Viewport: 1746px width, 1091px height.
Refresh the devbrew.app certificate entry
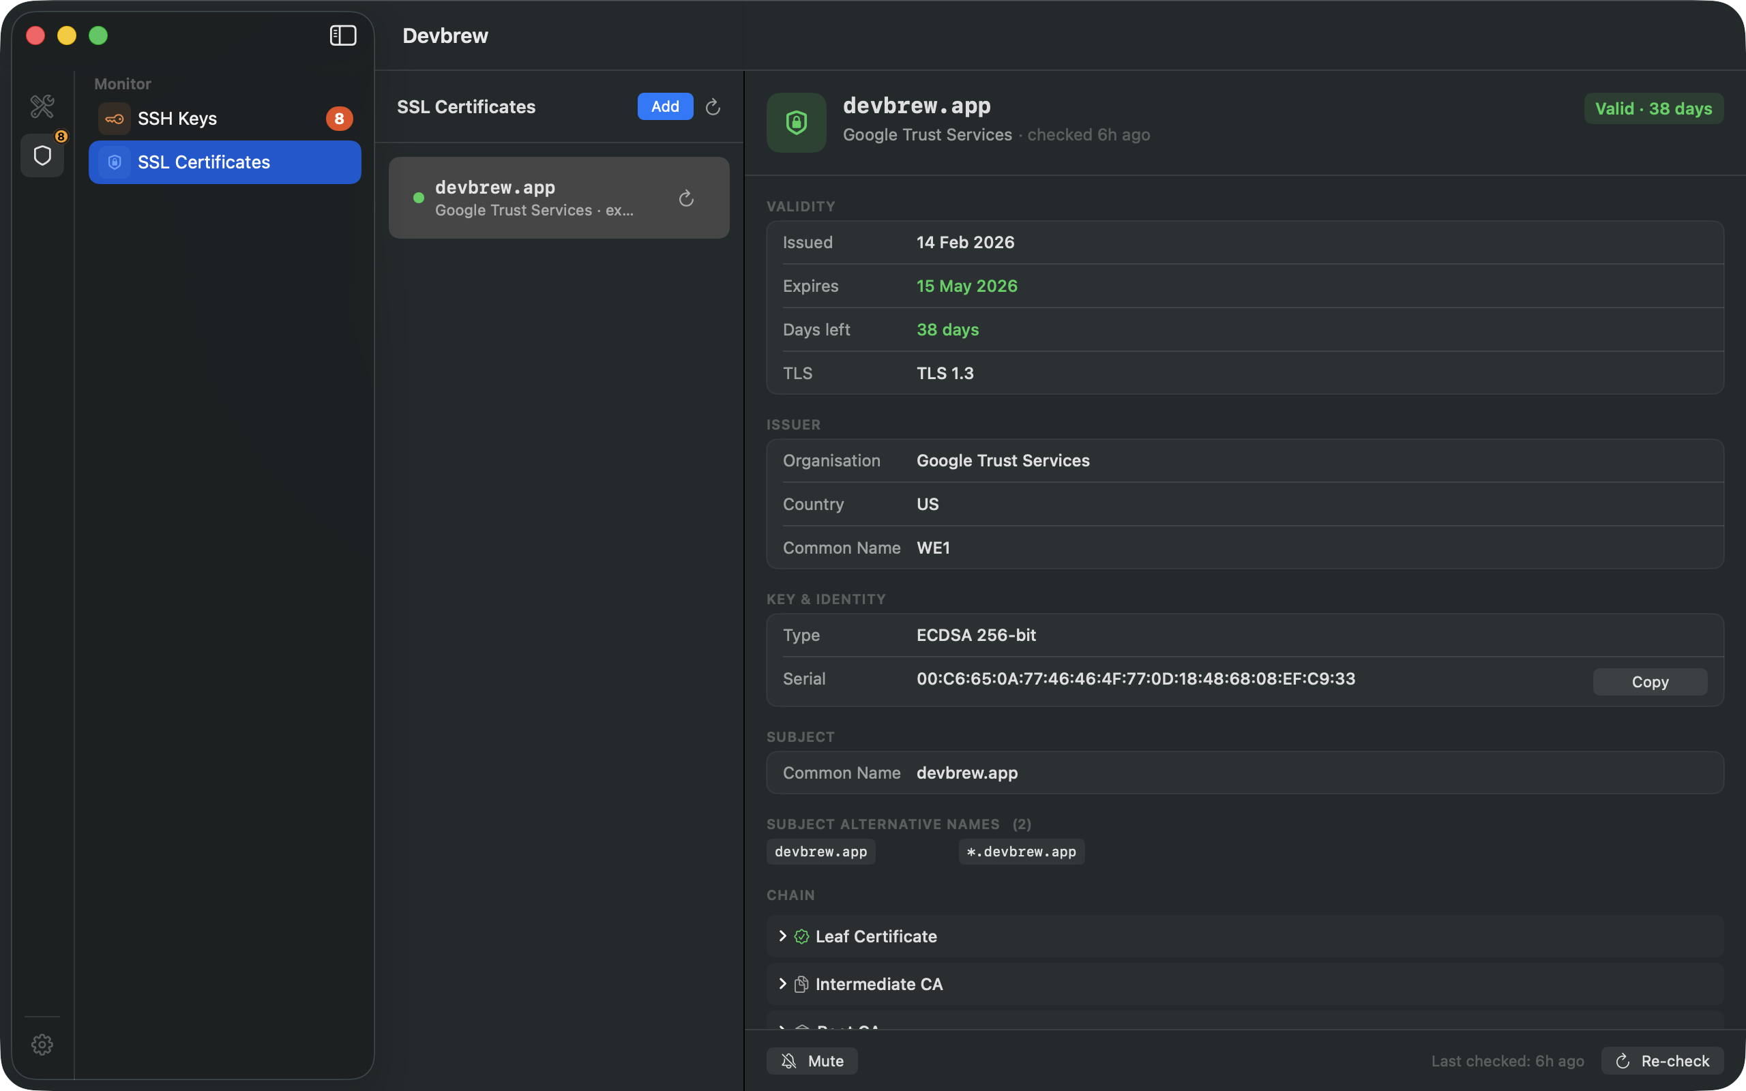(685, 198)
